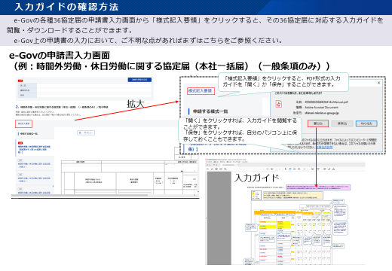Click small 様式記入要領 link in e-Gov form screen
Screen dimensions: 392x271
pyautogui.click(x=24, y=123)
